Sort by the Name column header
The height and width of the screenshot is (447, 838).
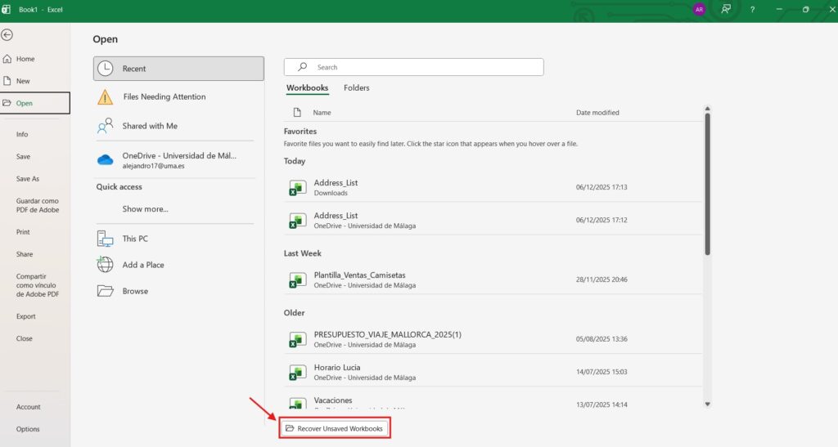coord(322,113)
